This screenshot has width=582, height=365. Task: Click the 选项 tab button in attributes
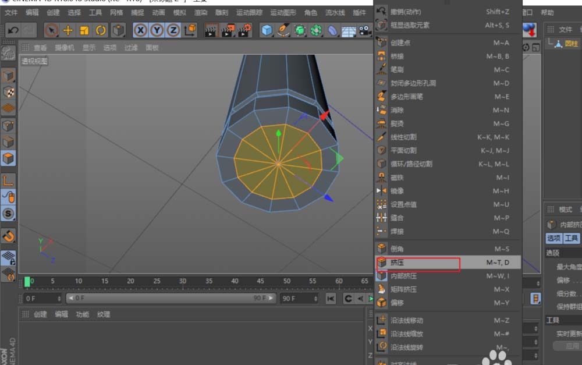(553, 238)
